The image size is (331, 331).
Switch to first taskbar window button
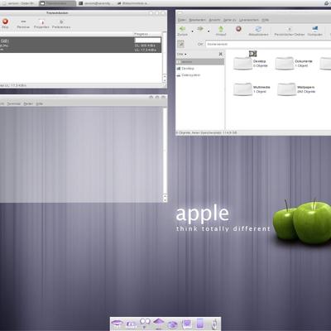pyautogui.click(x=18, y=3)
